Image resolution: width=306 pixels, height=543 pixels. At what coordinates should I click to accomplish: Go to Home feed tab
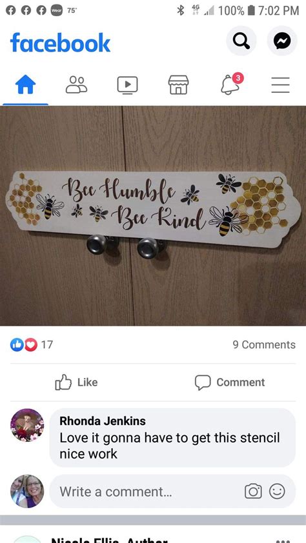[26, 85]
